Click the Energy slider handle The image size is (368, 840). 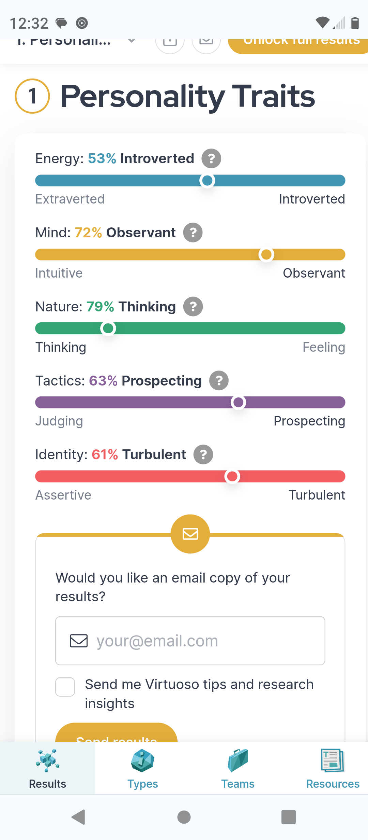click(207, 180)
